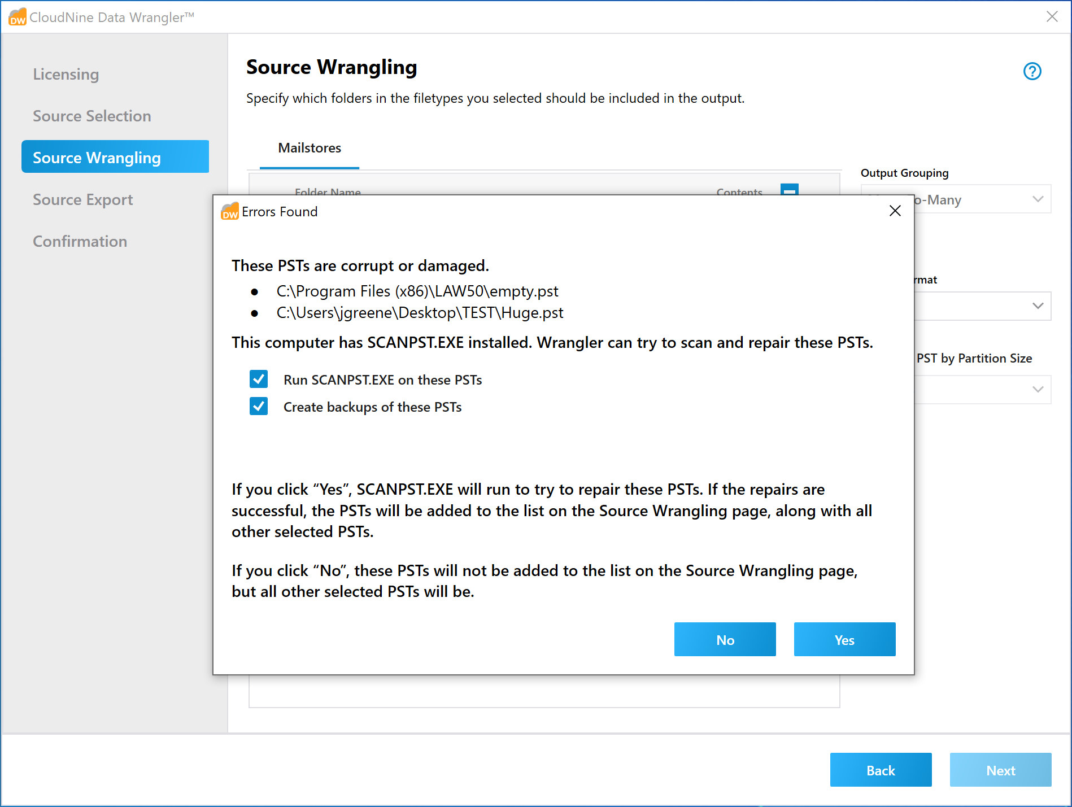Go to Source Export in the sidebar

83,199
